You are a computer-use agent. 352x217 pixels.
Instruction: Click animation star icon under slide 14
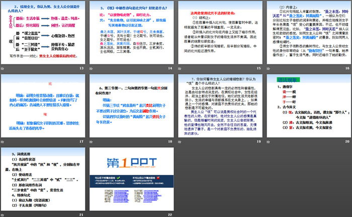coord(91,68)
